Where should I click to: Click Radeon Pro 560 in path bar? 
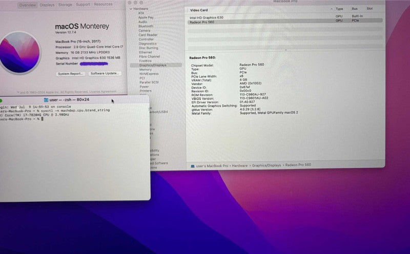[x=298, y=165]
